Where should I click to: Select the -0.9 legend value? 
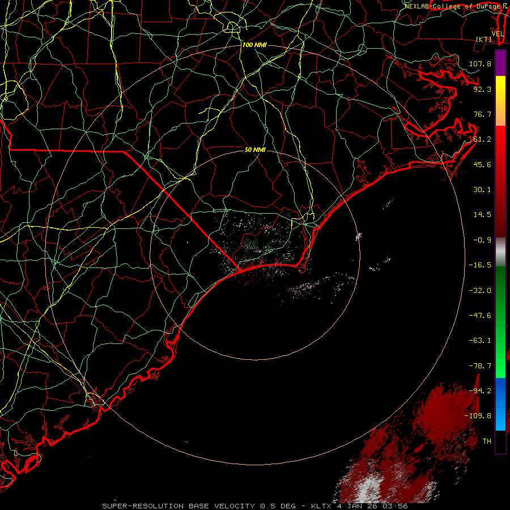coord(482,240)
